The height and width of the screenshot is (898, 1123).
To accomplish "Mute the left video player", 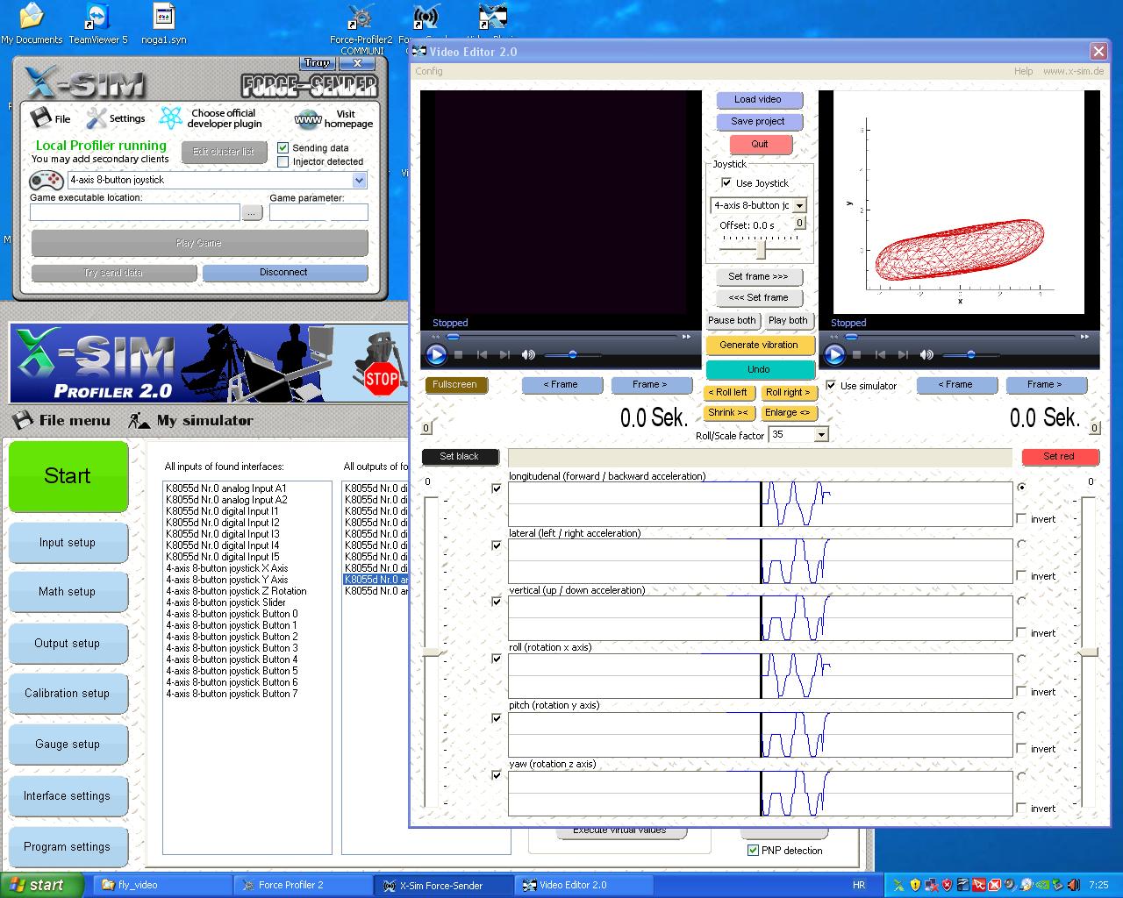I will click(x=528, y=354).
